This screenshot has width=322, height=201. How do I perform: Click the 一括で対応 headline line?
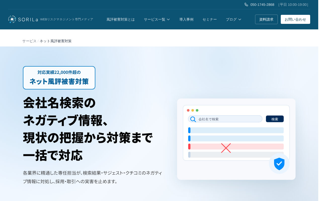53,155
